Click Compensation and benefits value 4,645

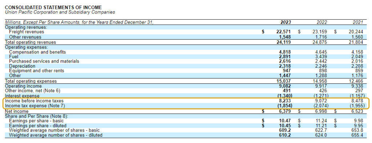click(x=321, y=52)
